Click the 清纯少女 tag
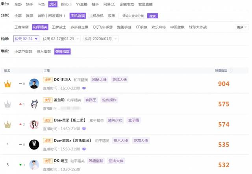This screenshot has width=252, height=174. [115, 120]
